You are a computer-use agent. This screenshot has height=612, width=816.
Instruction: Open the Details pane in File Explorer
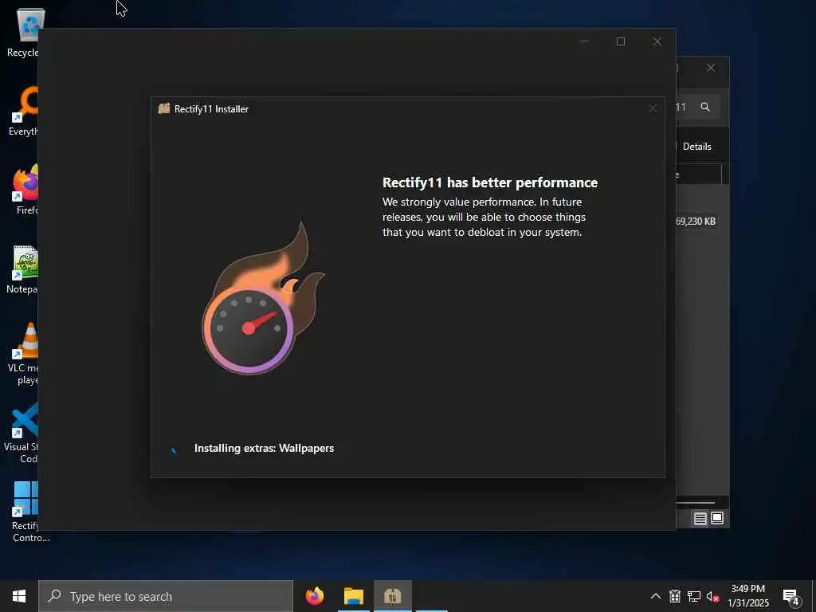click(x=696, y=147)
